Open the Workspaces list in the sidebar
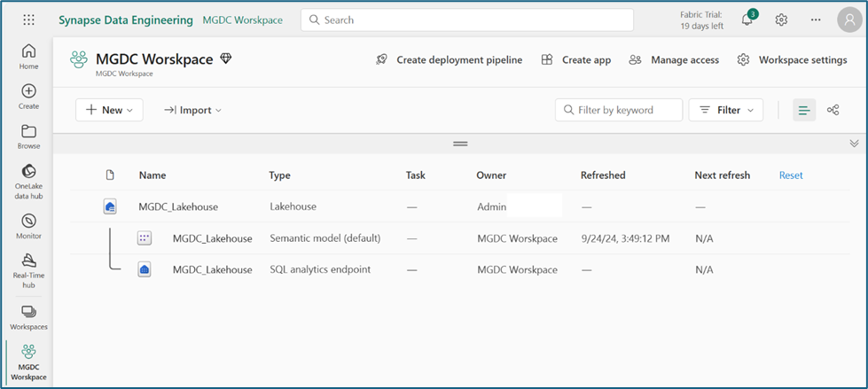868x389 pixels. click(x=28, y=317)
